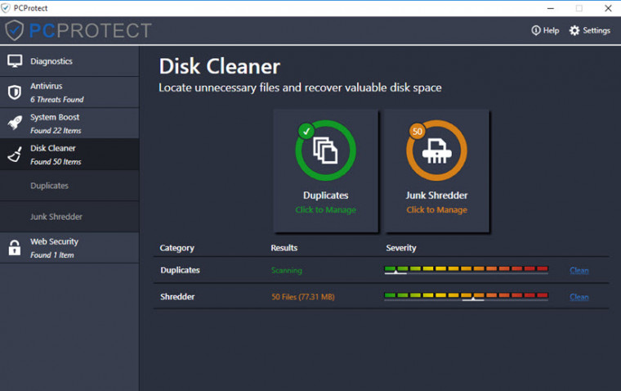The image size is (621, 391).
Task: Open Help from the header
Action: [x=545, y=30]
